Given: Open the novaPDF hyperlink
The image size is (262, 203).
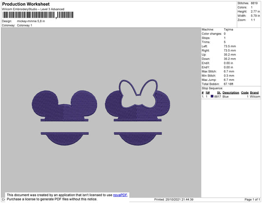Looking at the screenshot, I should 121,195.
